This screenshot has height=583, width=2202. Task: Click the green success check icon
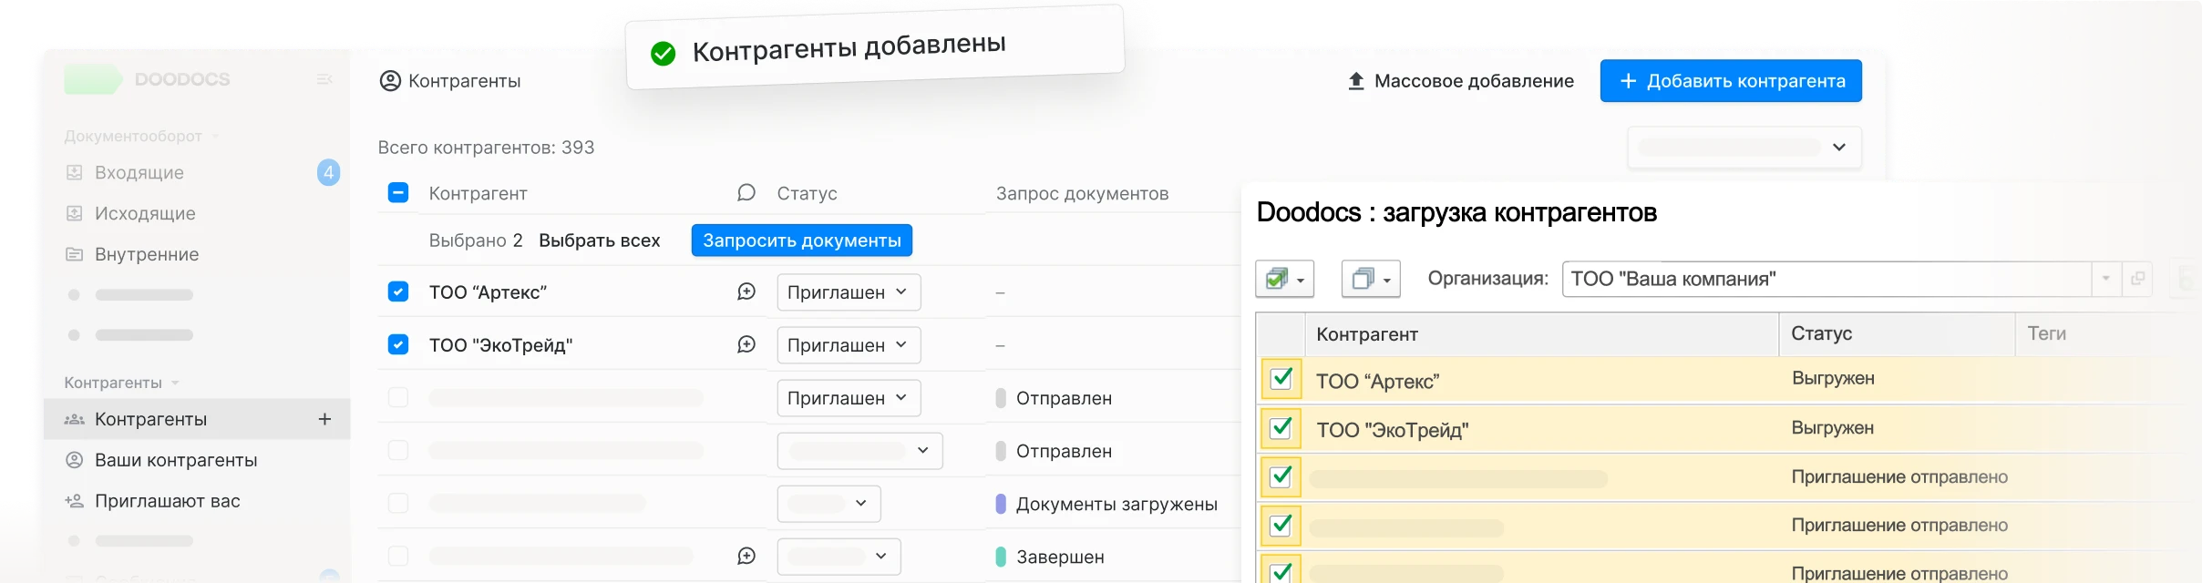pyautogui.click(x=664, y=54)
